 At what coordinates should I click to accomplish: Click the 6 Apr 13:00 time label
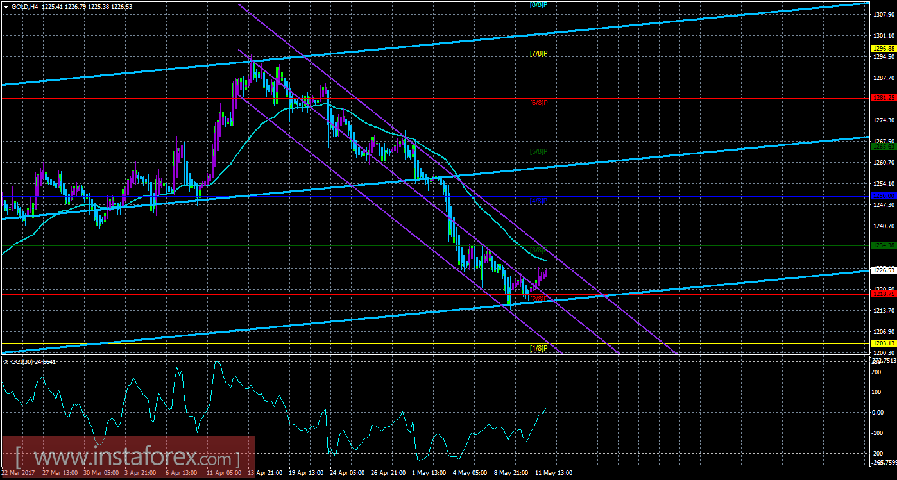[x=182, y=473]
